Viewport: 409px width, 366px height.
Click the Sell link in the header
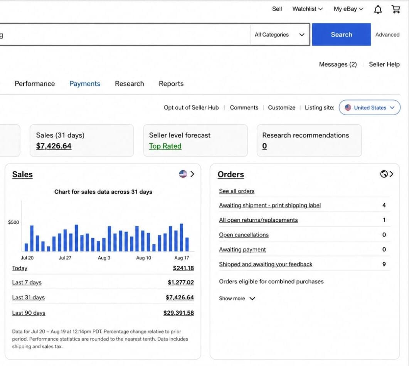[277, 9]
